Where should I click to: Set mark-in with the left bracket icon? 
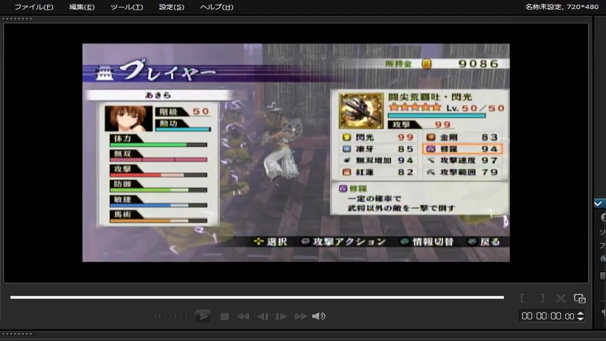(523, 298)
